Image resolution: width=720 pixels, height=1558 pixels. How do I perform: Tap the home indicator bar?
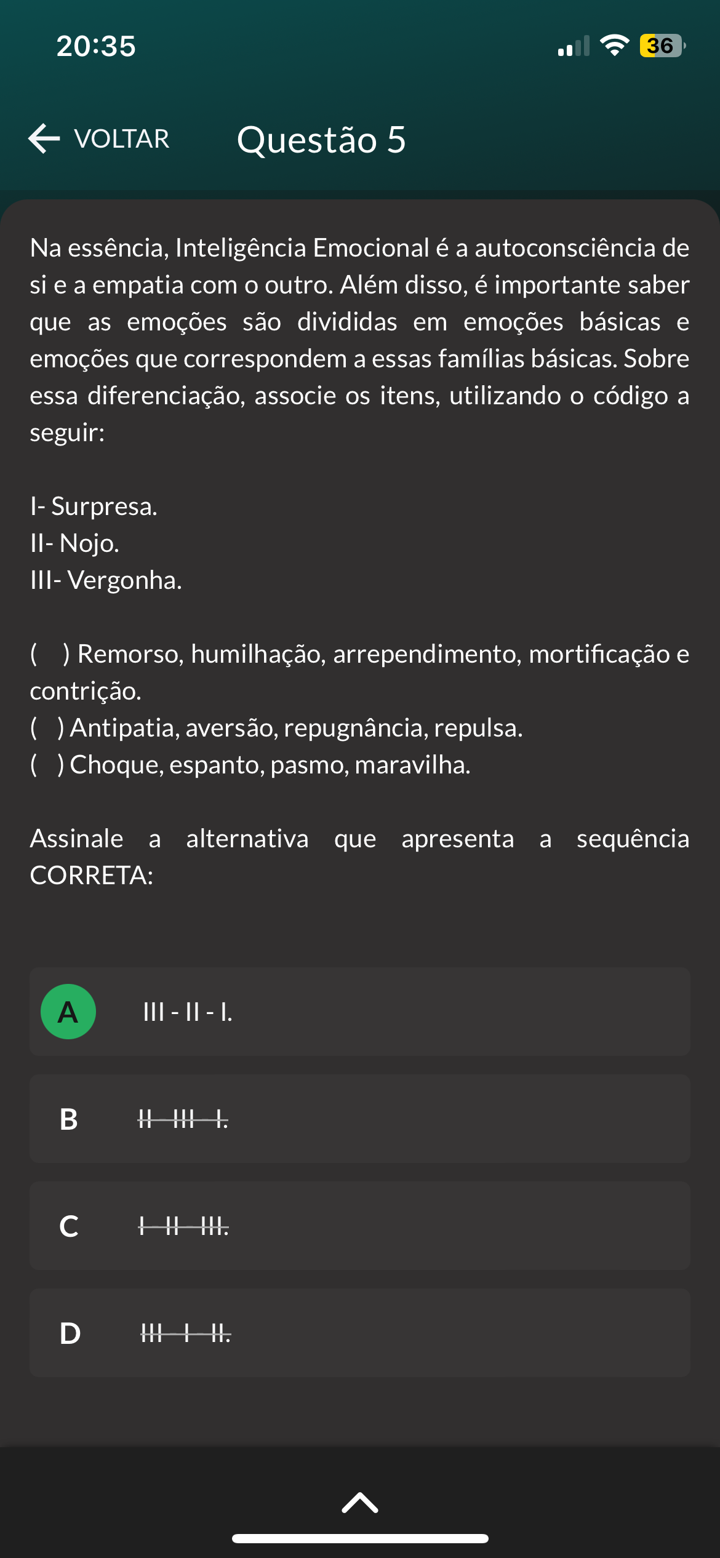360,1538
